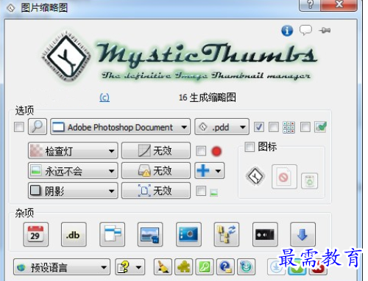The width and height of the screenshot is (368, 281).
Task: Click the small landscape image icon beside checkbox
Action: click(214, 193)
